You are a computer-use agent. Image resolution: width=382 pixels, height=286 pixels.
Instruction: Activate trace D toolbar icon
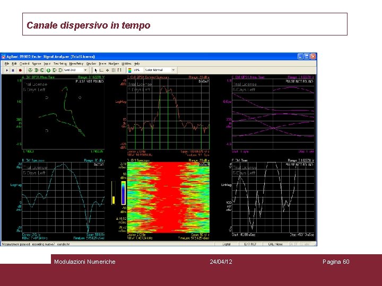click(x=48, y=70)
